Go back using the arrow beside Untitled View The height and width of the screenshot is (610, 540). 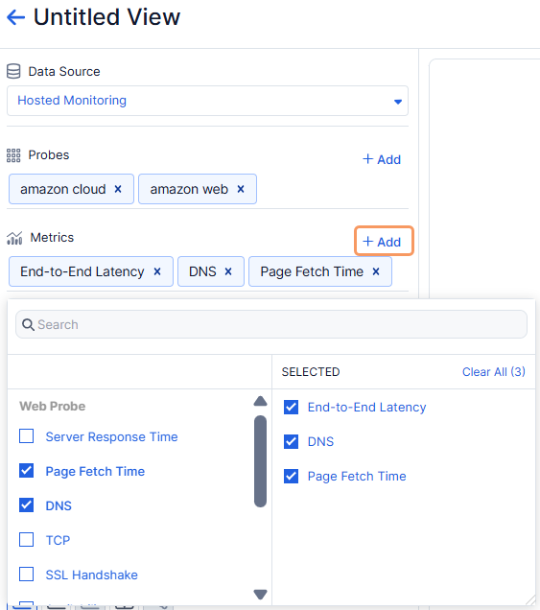(x=16, y=17)
